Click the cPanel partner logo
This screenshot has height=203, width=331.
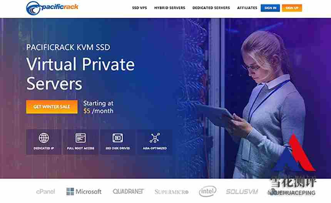45,191
